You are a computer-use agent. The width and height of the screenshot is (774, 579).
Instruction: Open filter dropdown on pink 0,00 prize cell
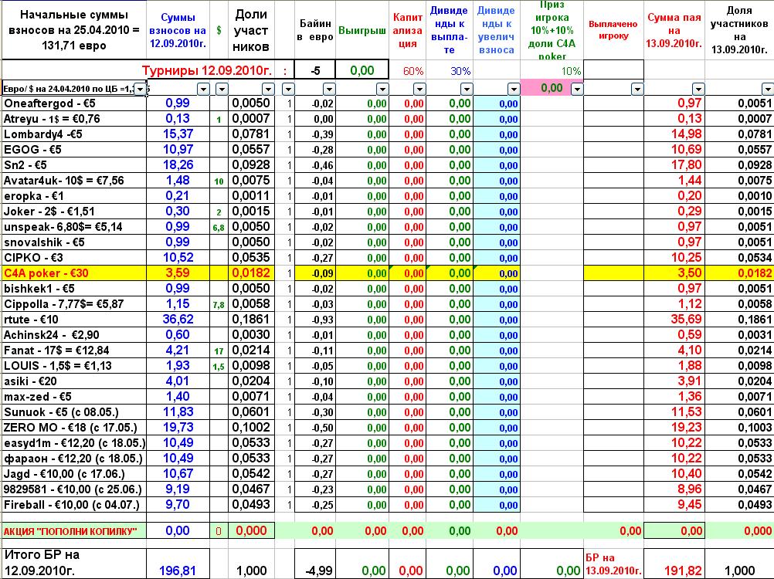click(x=576, y=89)
